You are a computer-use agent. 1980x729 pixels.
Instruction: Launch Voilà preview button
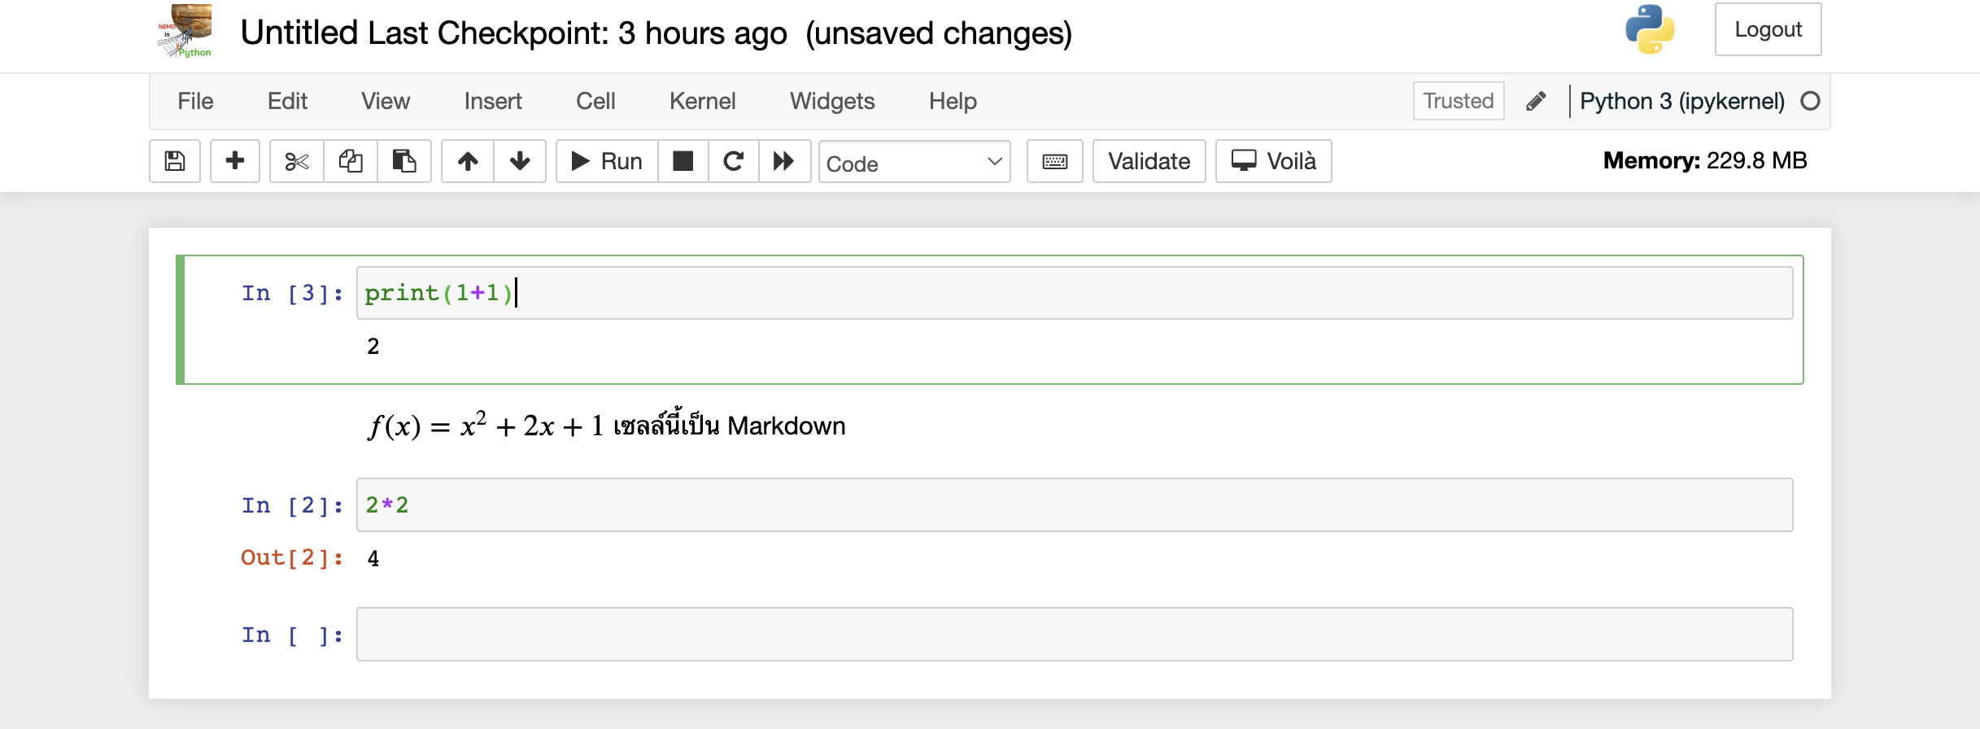point(1273,161)
